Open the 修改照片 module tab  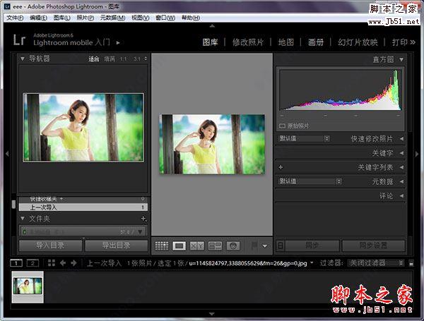[247, 42]
